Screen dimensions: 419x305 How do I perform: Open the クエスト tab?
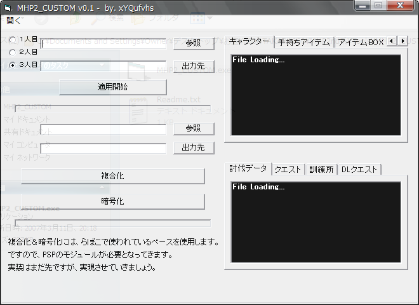coord(288,170)
